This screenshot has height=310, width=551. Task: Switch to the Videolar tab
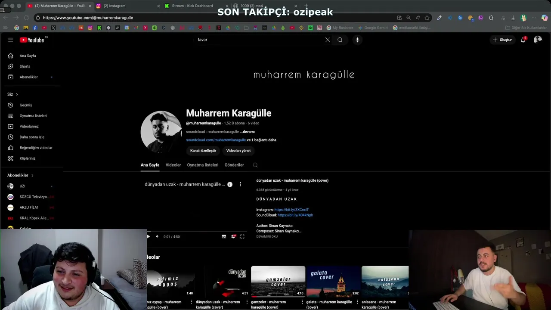point(173,165)
